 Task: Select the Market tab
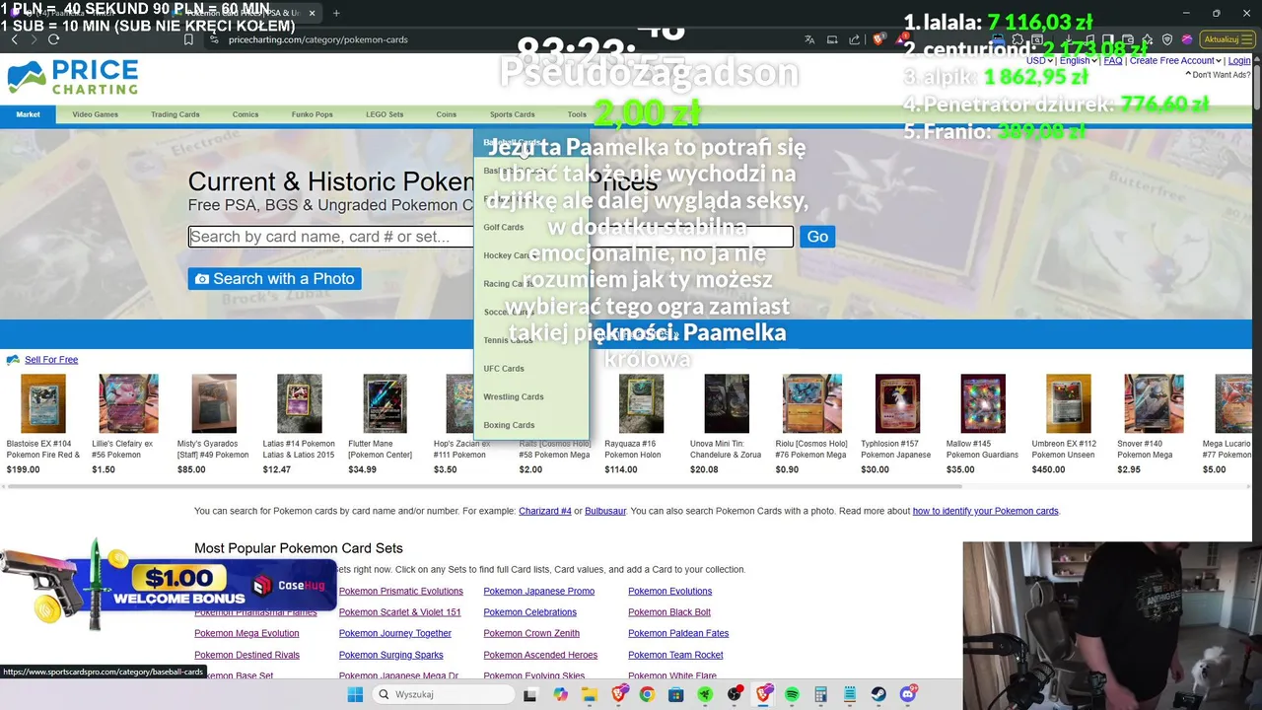pos(28,114)
